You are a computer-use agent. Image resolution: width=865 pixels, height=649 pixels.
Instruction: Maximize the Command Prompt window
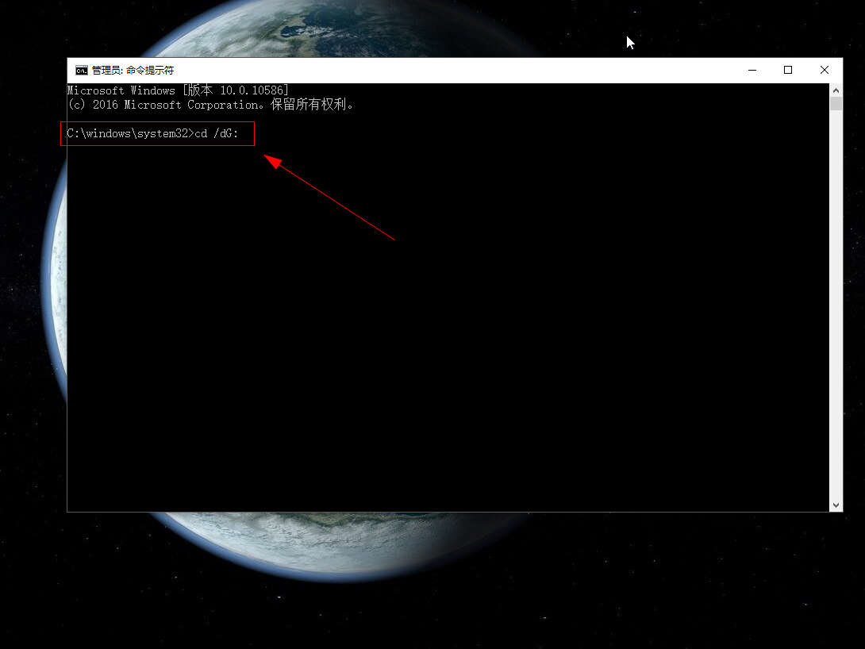[x=788, y=70]
